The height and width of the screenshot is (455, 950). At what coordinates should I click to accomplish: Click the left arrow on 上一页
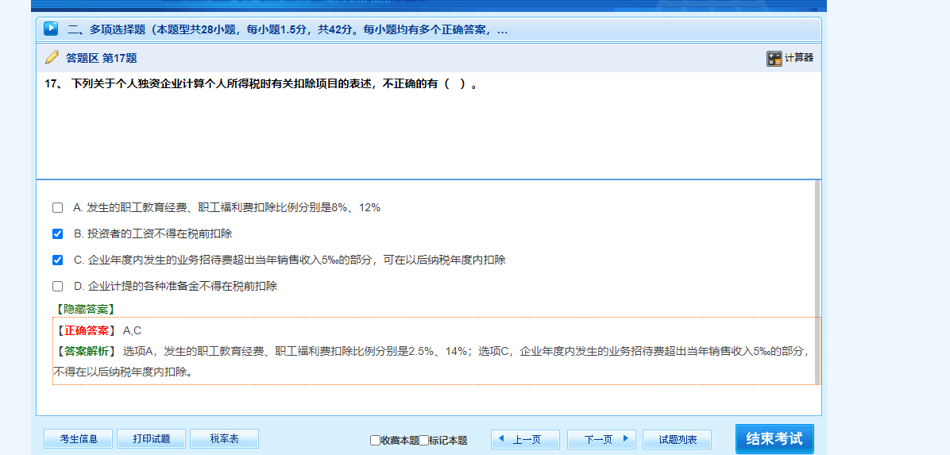(501, 438)
